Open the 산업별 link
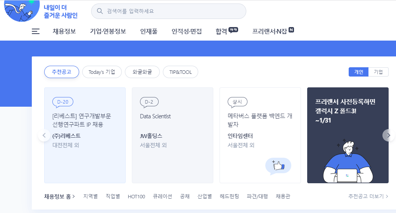 tap(204, 196)
